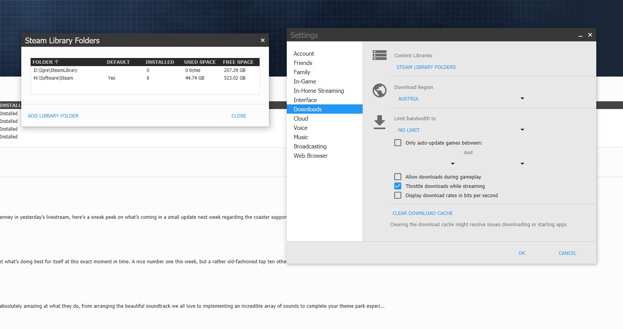Open the Voice settings section

click(324, 128)
